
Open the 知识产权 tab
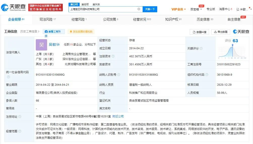pos(173,19)
